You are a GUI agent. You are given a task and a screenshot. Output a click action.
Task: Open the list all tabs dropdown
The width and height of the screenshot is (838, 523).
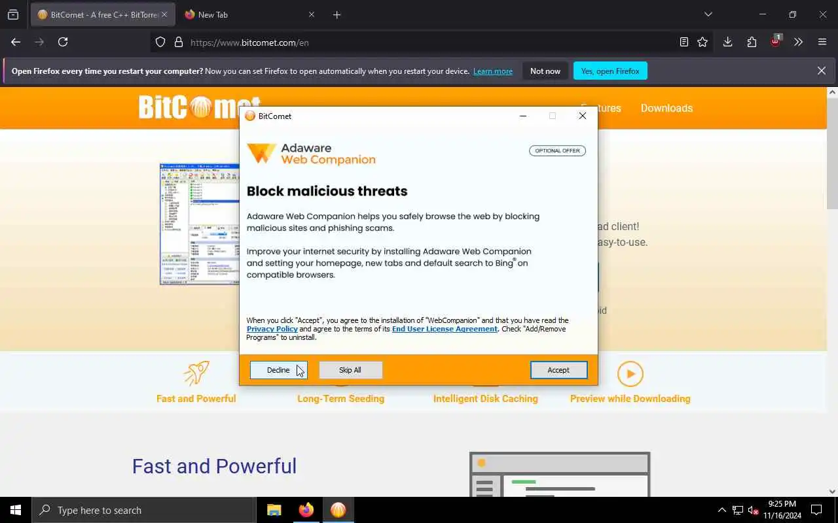pos(708,14)
